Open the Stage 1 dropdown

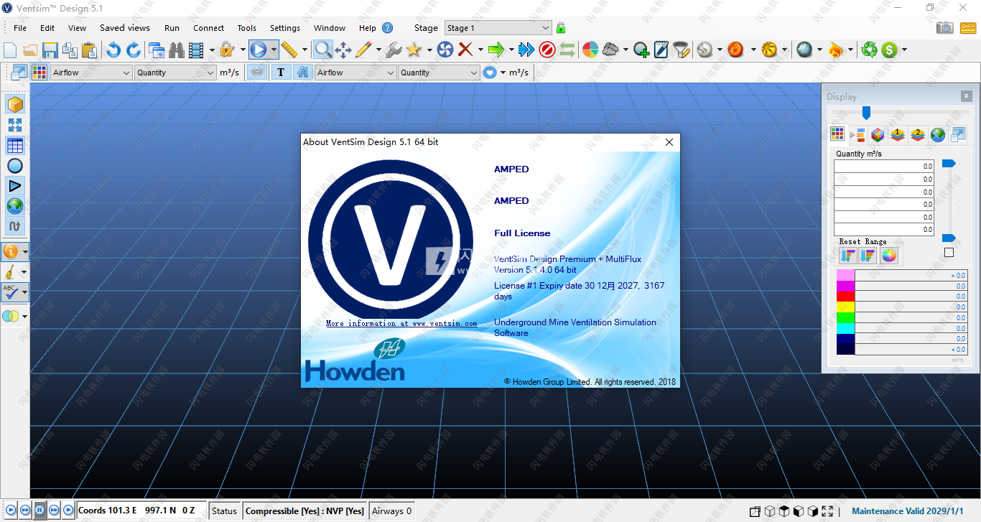(498, 28)
